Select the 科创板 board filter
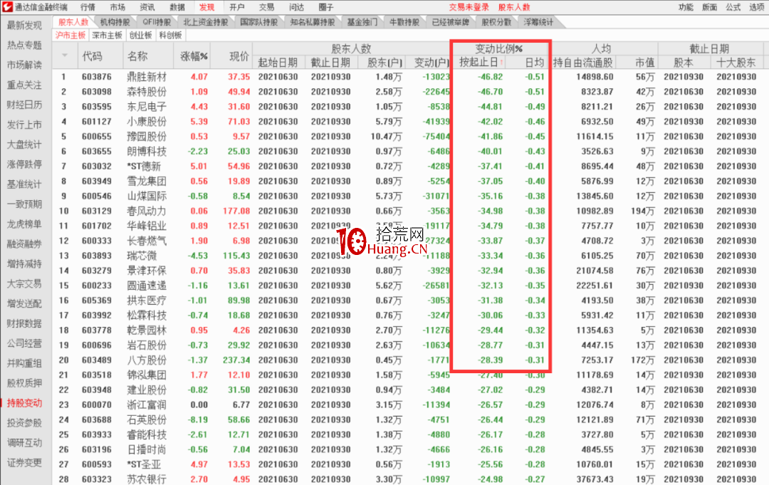 tap(170, 36)
